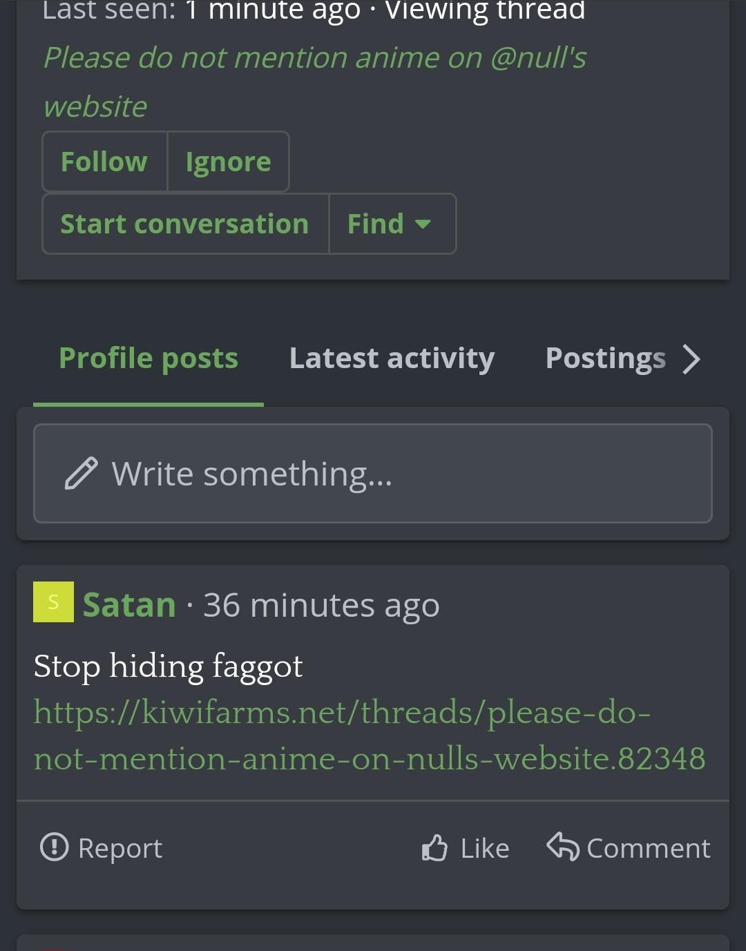Open the Latest activity tab
The height and width of the screenshot is (951, 746).
click(392, 358)
